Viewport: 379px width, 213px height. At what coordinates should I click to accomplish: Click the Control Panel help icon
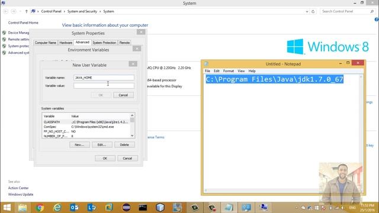[x=377, y=20]
